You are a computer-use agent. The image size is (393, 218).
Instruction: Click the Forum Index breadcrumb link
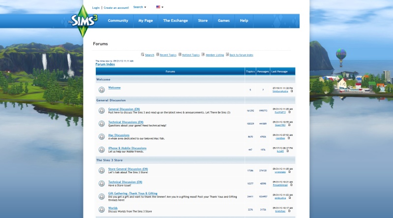click(105, 64)
